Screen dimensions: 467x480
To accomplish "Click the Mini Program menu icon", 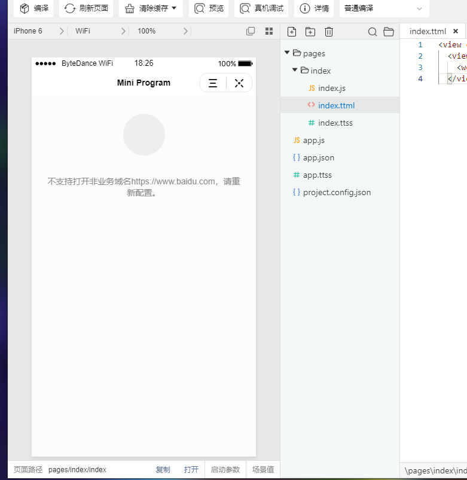I will pos(213,83).
